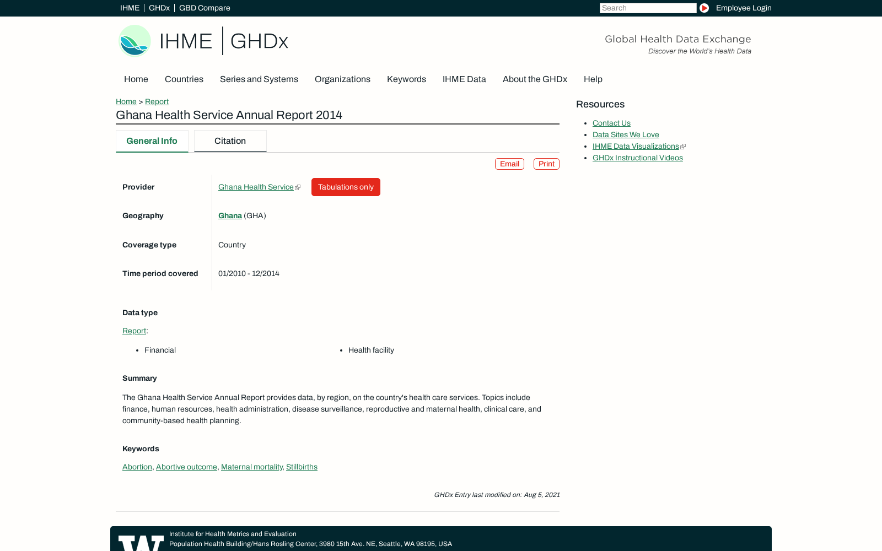
Task: Open the Help menu item
Action: point(593,79)
